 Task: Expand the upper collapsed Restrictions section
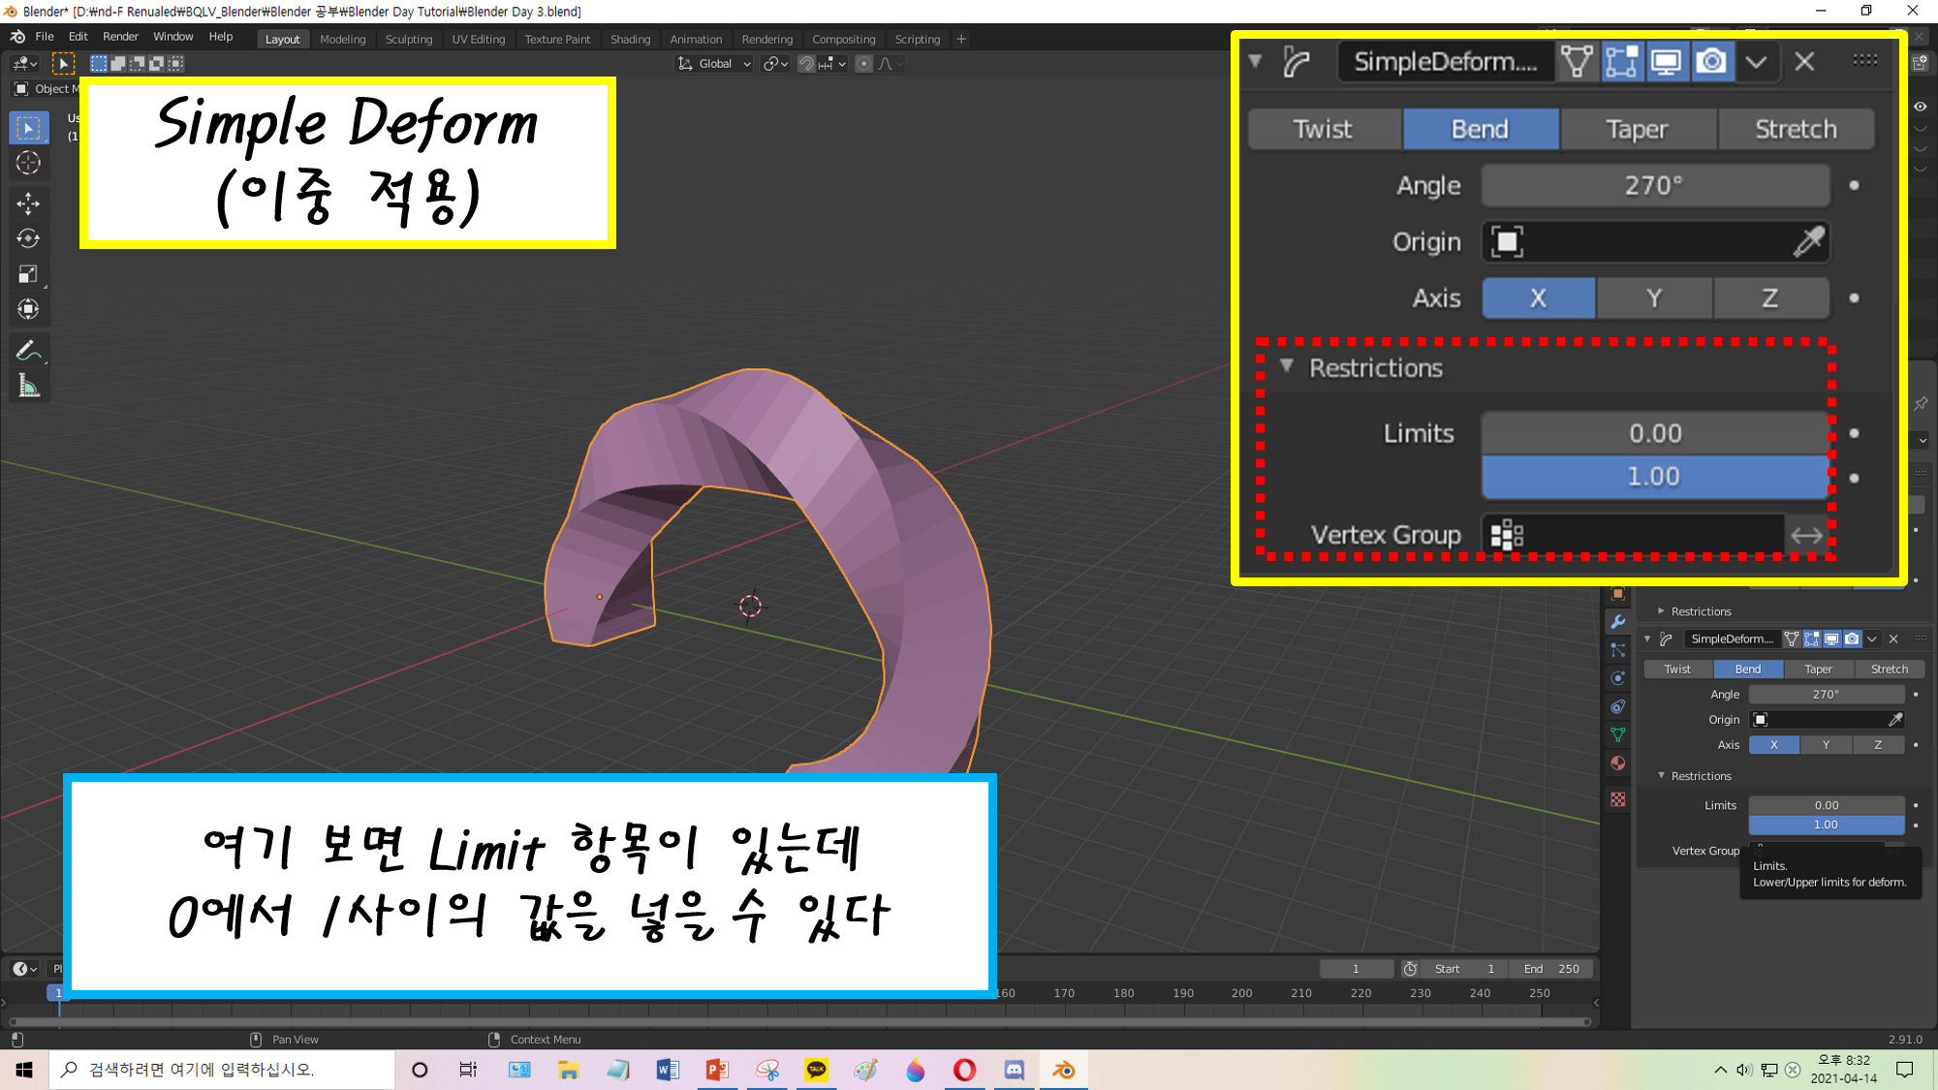(x=1661, y=611)
